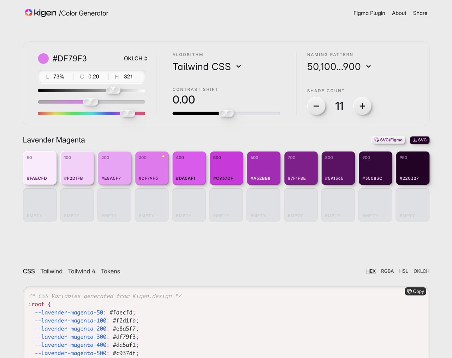Open the Figma Plugin link
The image size is (452, 358).
369,13
